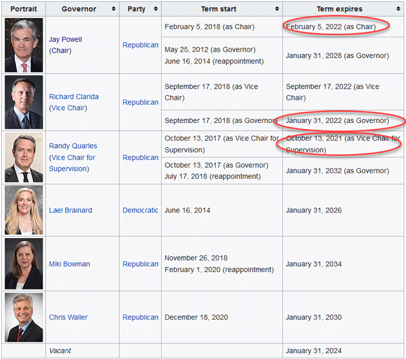Open Richard Clarida's portrait image
Screen dimensions: 406x359
pyautogui.click(x=24, y=102)
